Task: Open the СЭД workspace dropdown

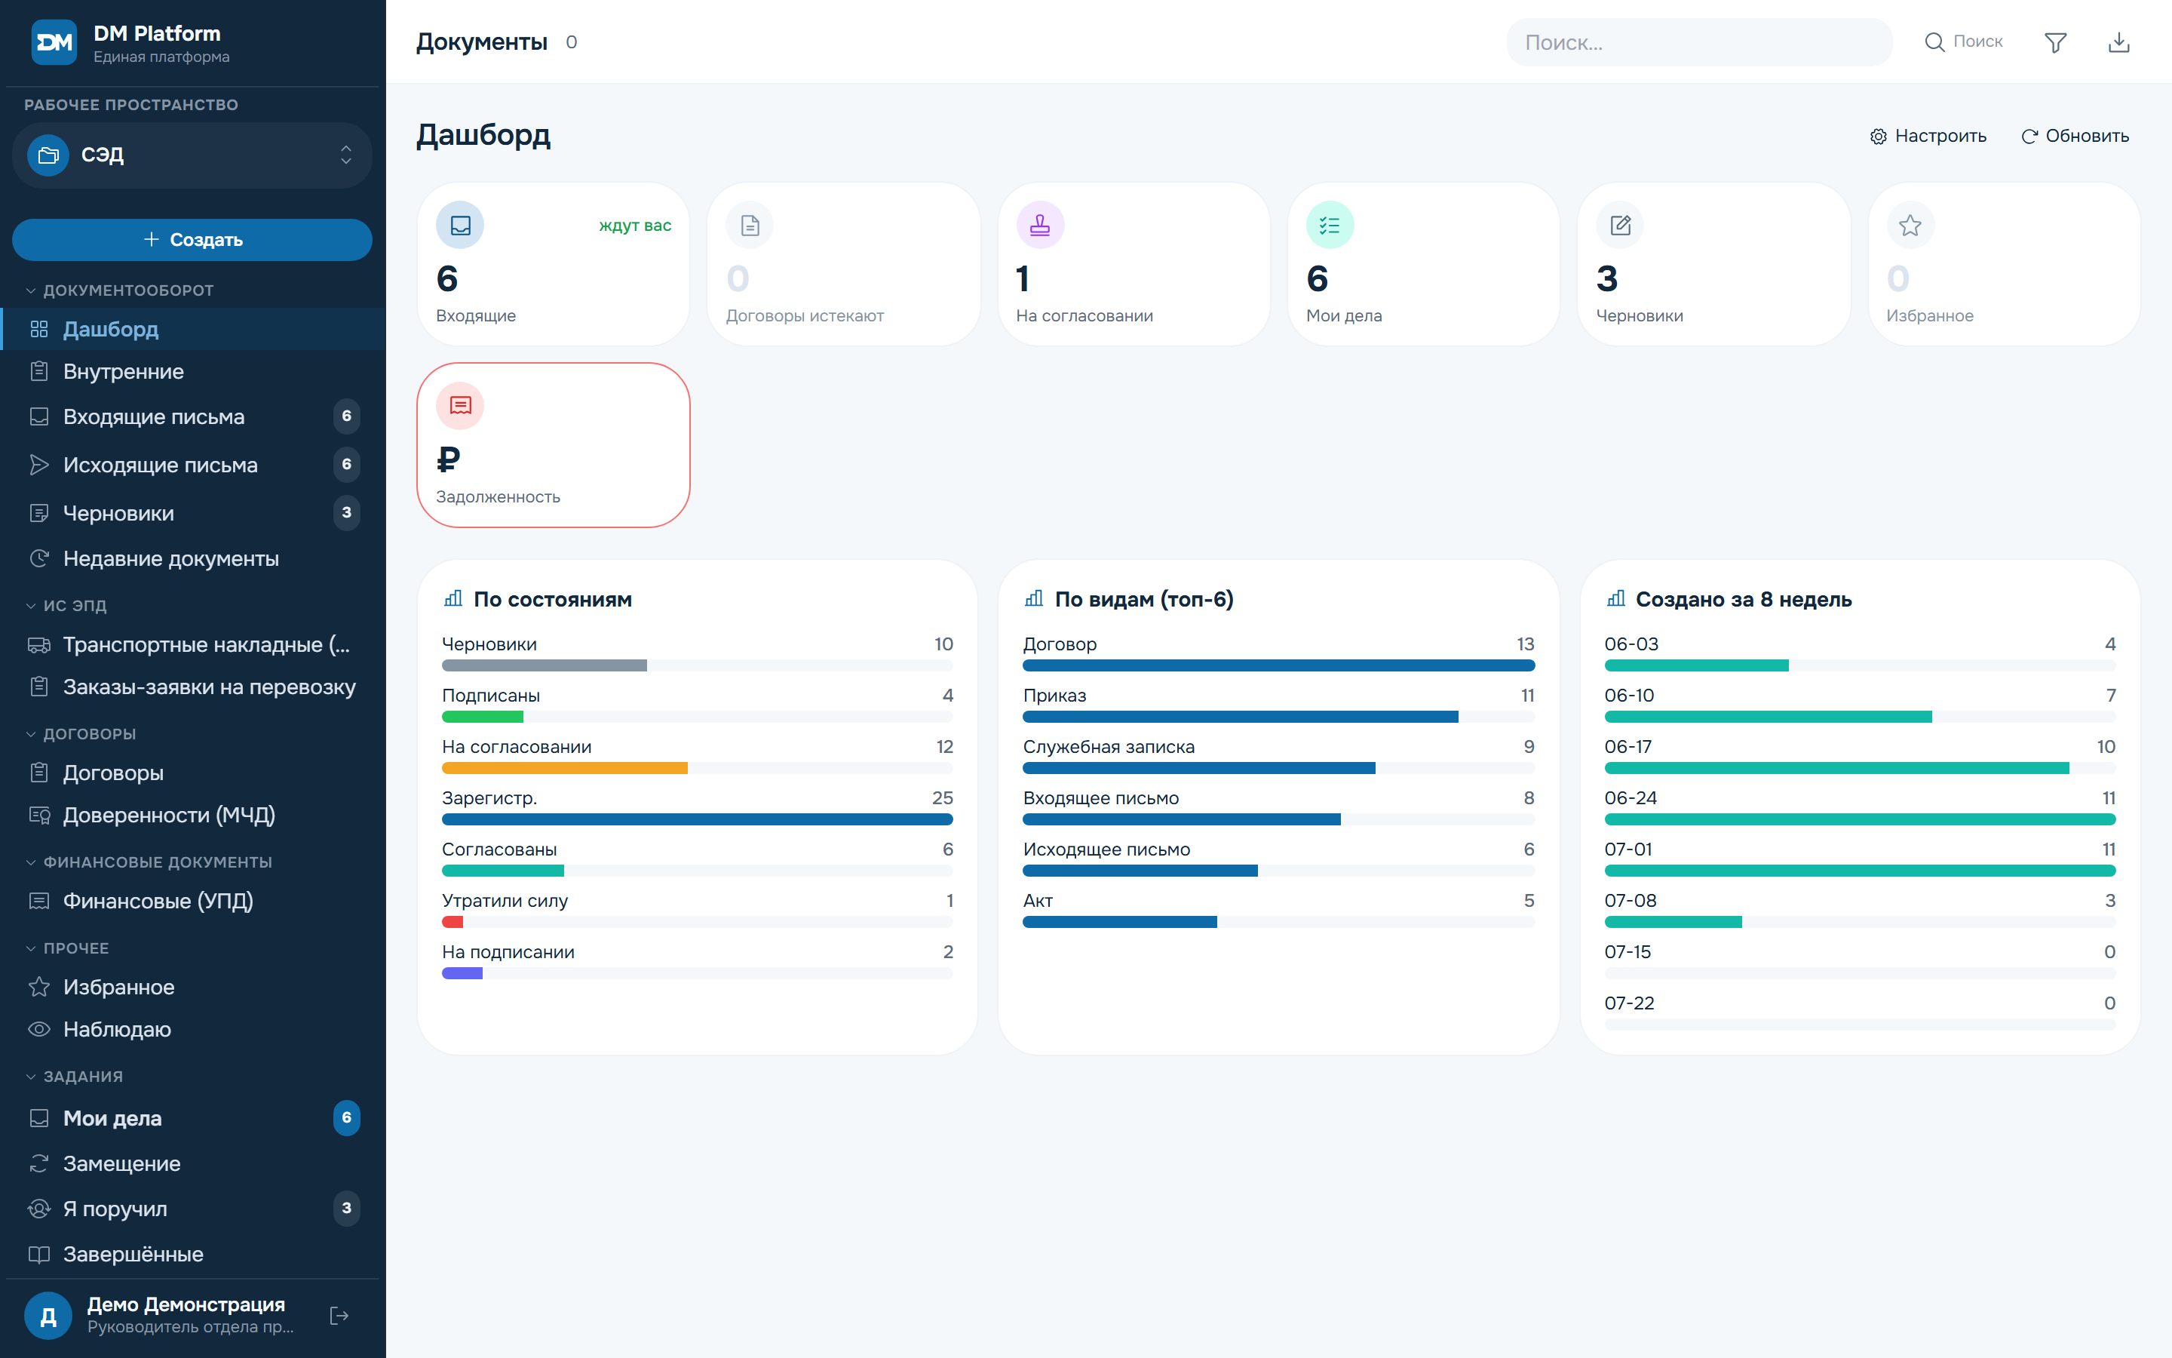Action: click(x=192, y=155)
